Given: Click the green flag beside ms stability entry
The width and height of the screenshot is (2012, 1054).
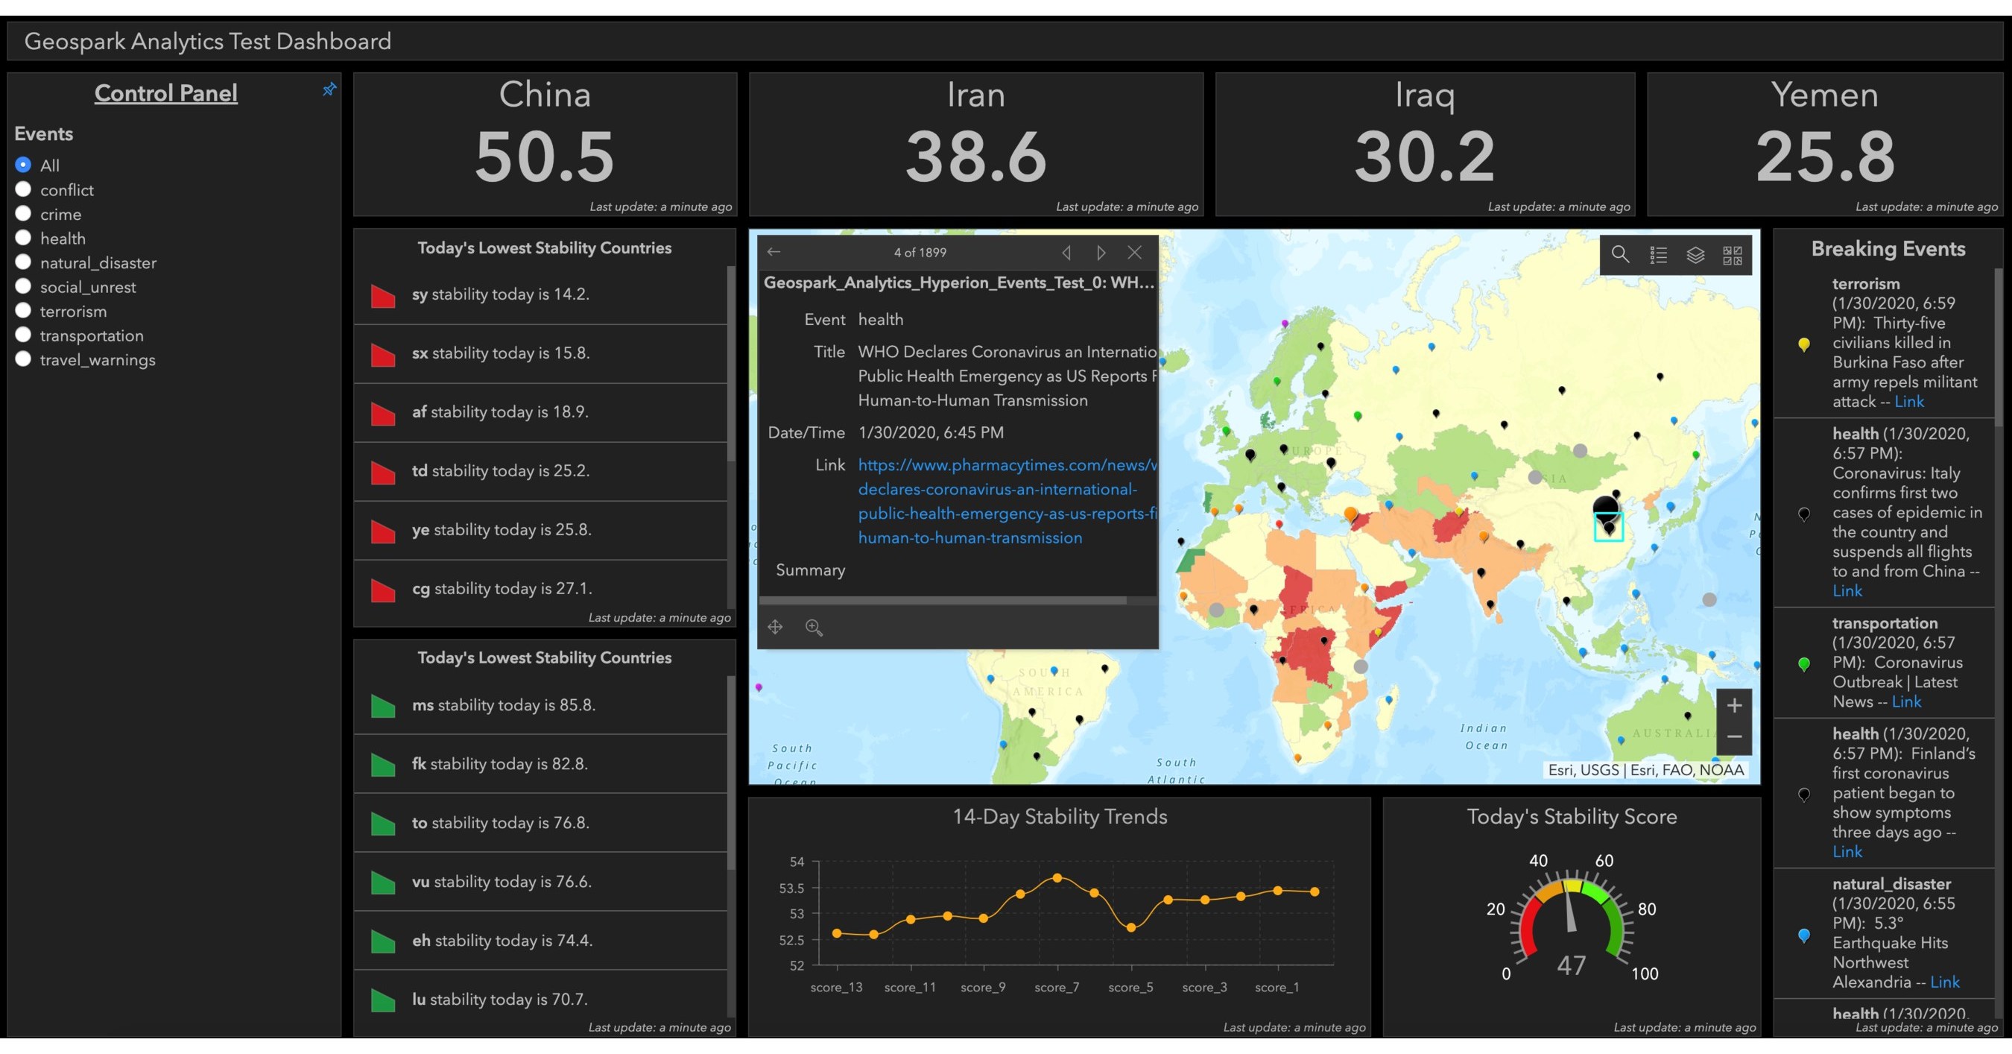Looking at the screenshot, I should point(382,706).
